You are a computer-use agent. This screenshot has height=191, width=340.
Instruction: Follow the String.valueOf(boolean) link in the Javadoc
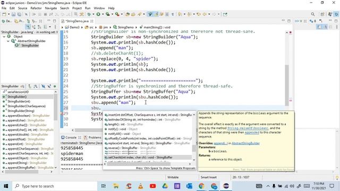pos(248,128)
